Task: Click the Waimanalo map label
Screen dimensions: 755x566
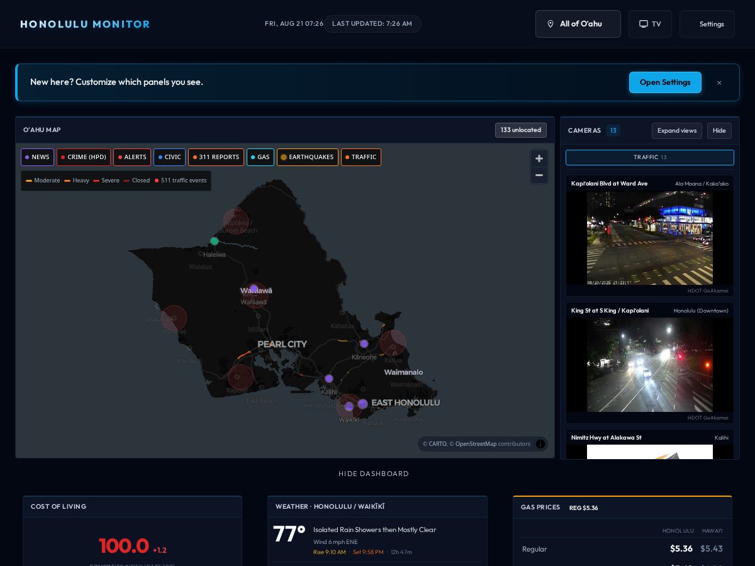Action: tap(404, 372)
